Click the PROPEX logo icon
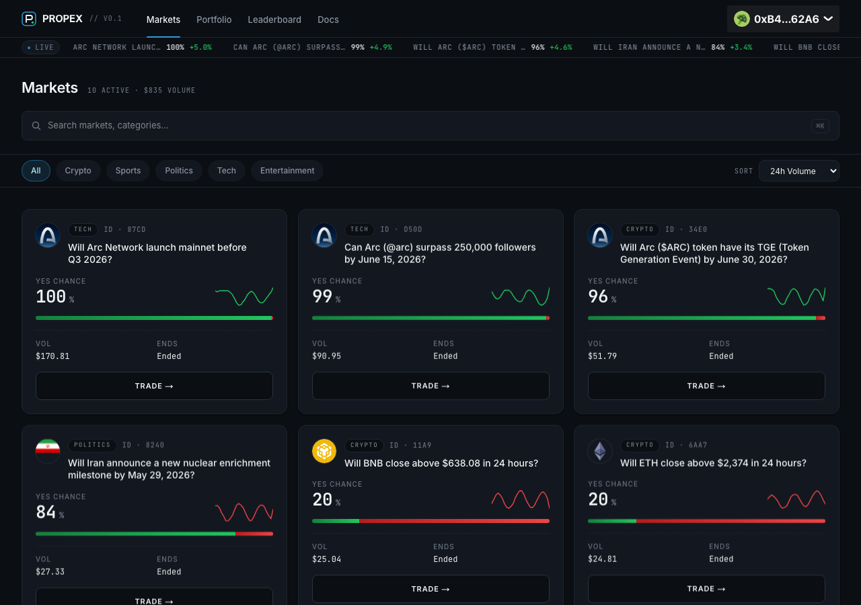 tap(29, 19)
